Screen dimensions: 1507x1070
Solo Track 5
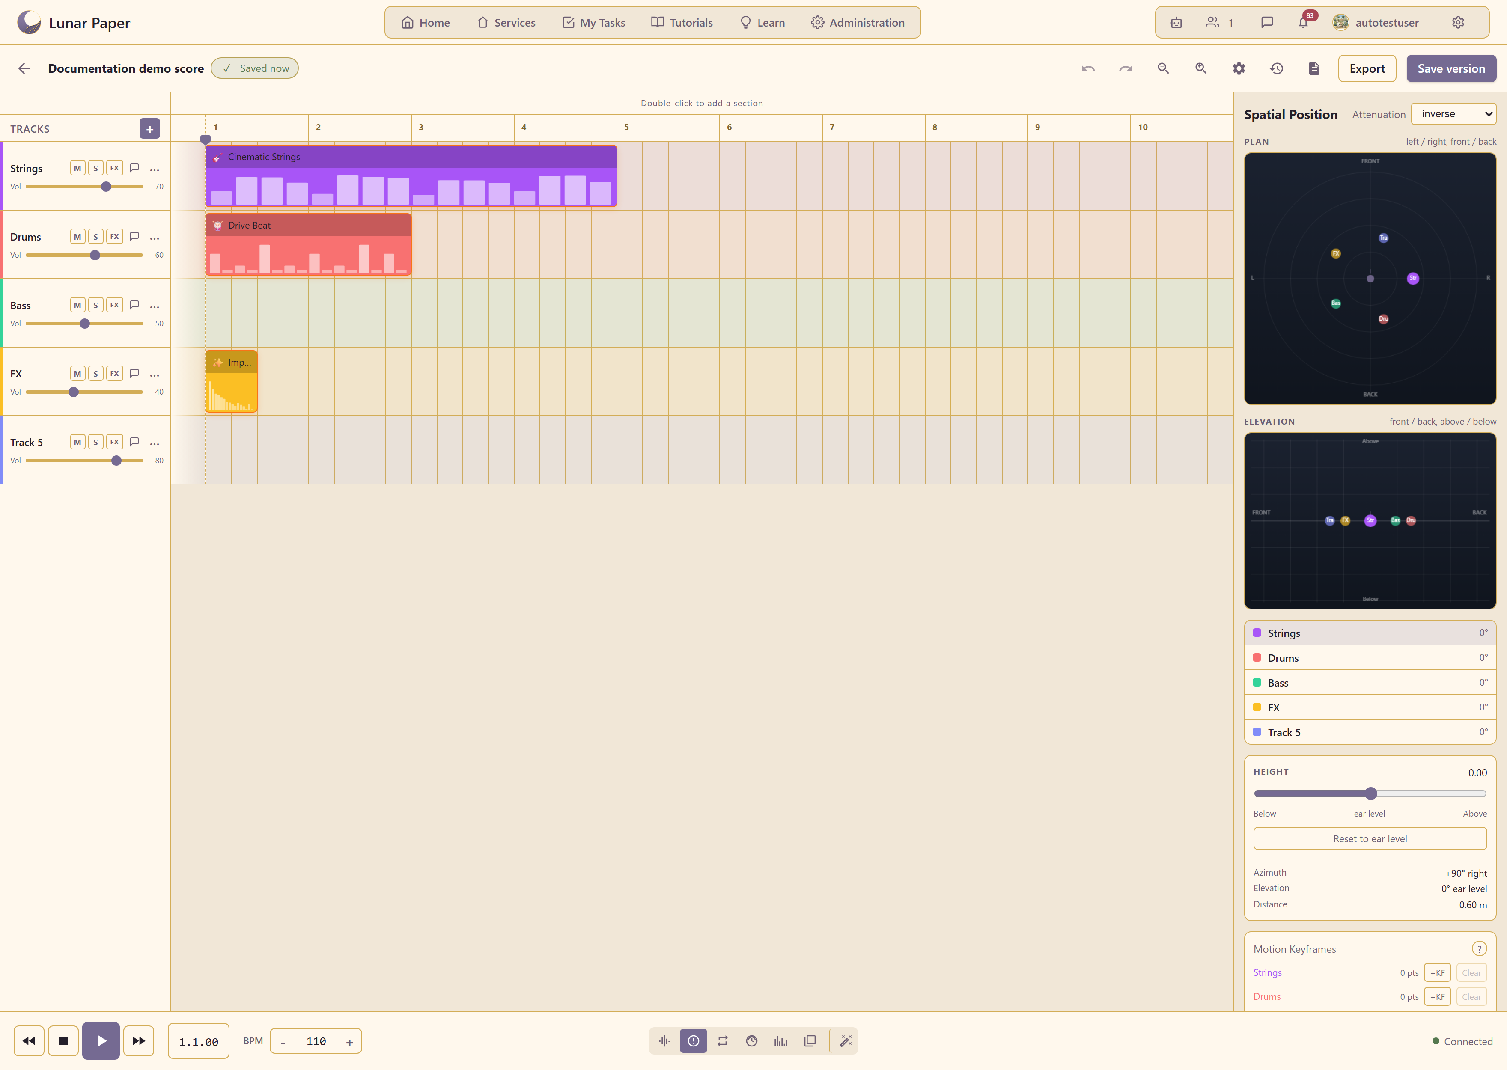(95, 442)
